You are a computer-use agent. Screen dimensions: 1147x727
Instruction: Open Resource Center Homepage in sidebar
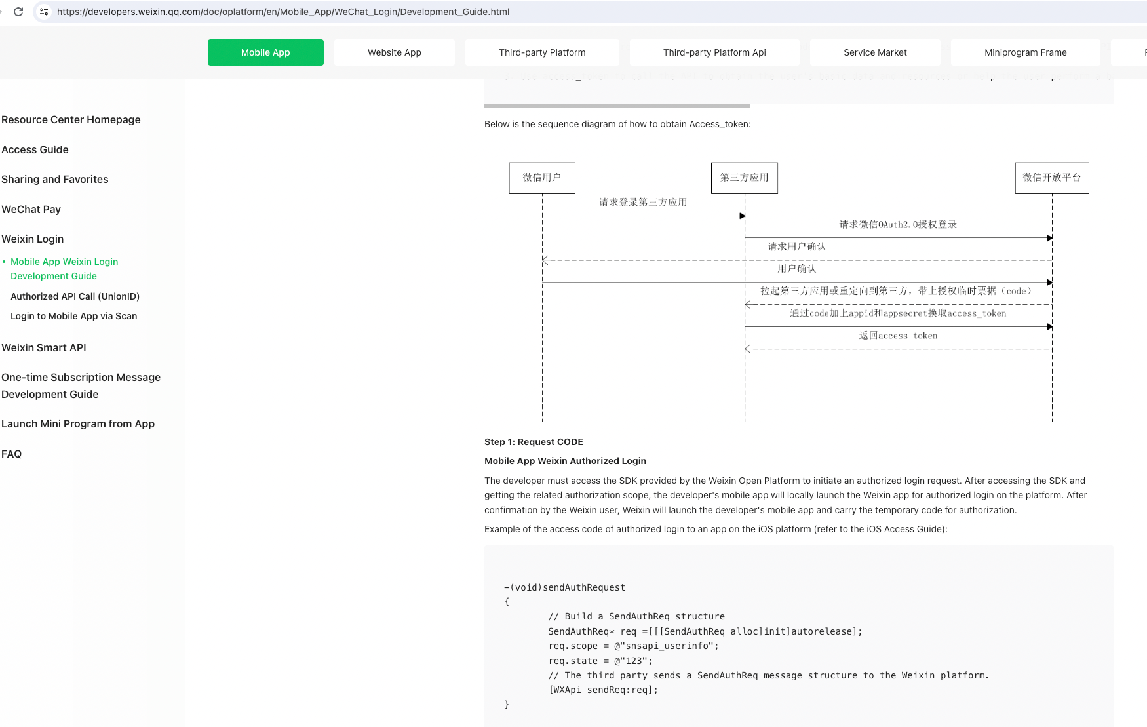pos(71,120)
